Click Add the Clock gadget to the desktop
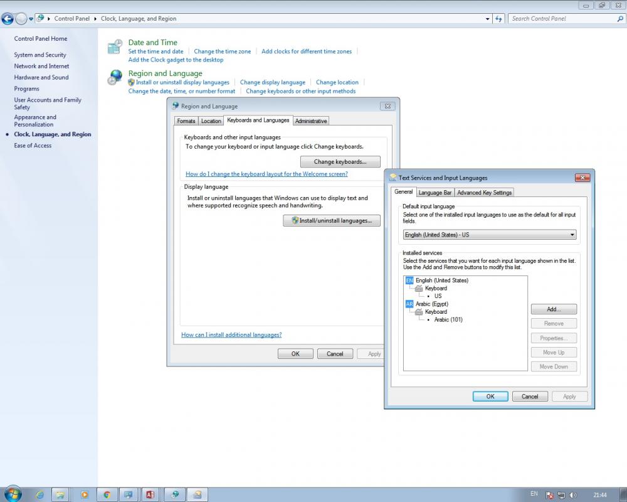Viewport: 627px width, 502px height. [176, 60]
